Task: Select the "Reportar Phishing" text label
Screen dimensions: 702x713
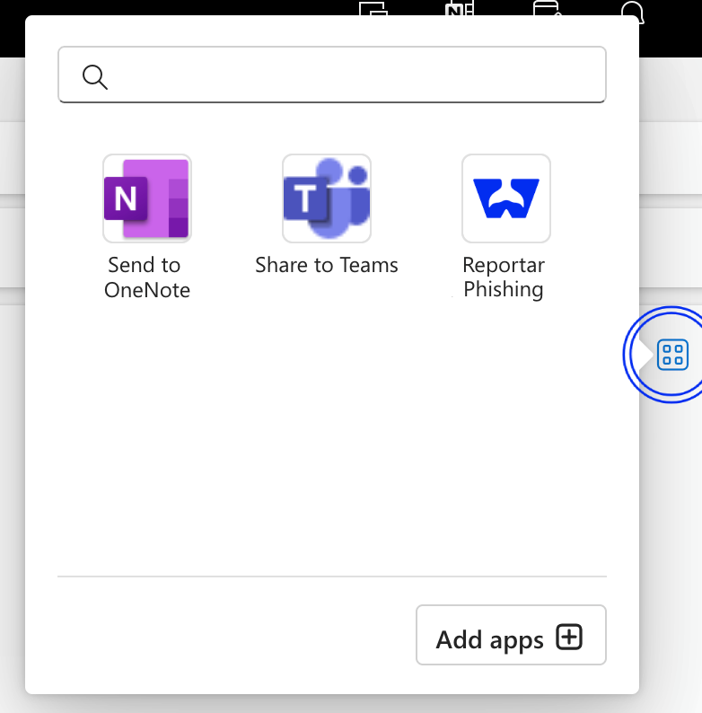Action: tap(504, 277)
